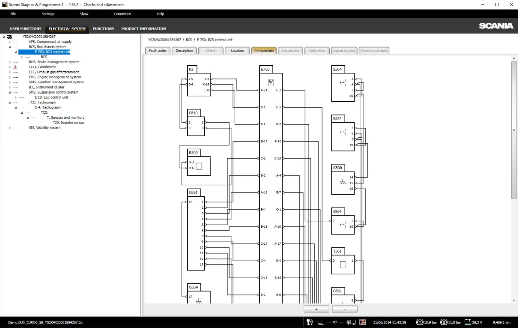Click the battery voltage icon
This screenshot has height=328, width=518.
[468, 322]
